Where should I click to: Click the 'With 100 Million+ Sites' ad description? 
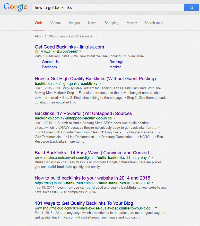coord(89,56)
